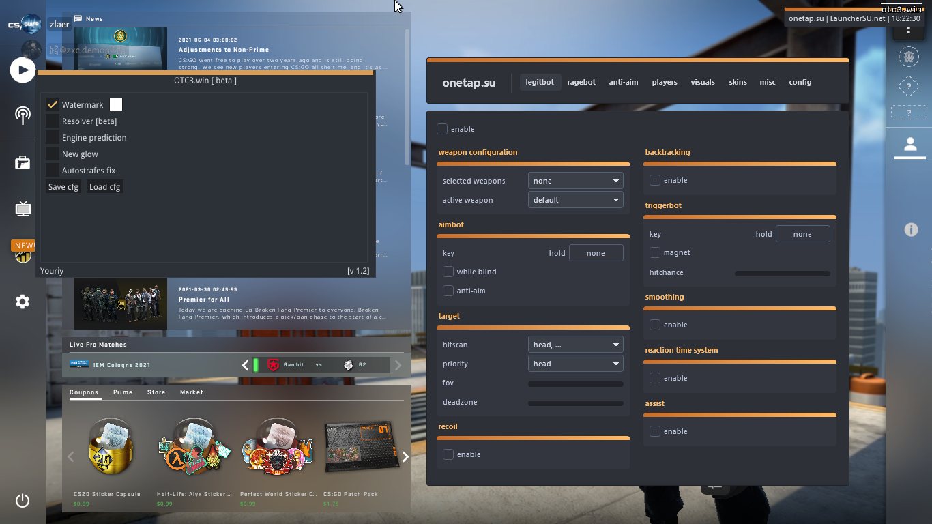Select the Market store tab
The height and width of the screenshot is (524, 932).
tap(192, 392)
